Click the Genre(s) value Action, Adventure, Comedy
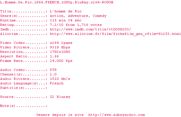This screenshot has width=181, height=117. tap(78, 16)
